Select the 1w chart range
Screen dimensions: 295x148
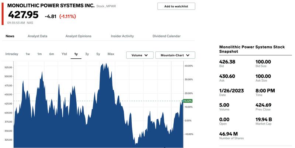click(28, 54)
